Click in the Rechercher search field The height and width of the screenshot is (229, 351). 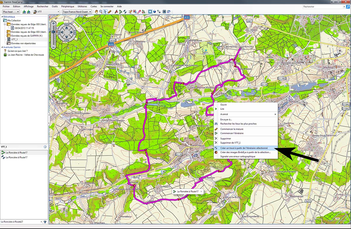click(323, 6)
